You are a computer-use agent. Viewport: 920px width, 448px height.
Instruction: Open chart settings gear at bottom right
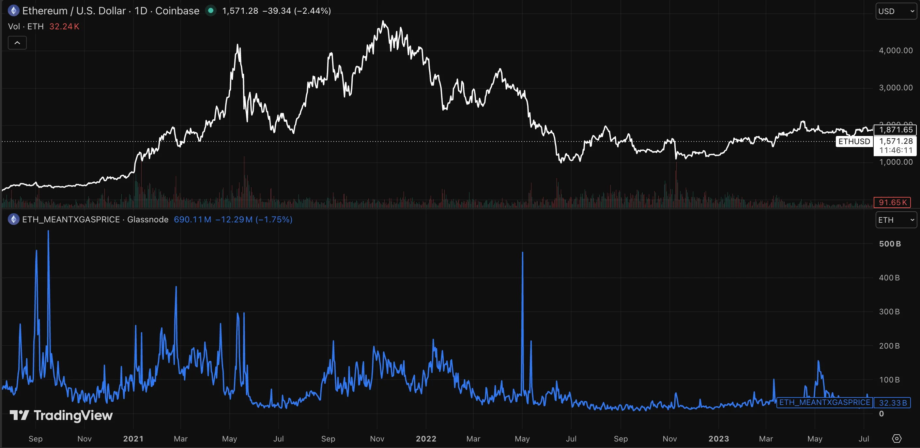[x=897, y=438]
